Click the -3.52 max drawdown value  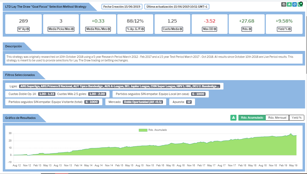click(209, 21)
